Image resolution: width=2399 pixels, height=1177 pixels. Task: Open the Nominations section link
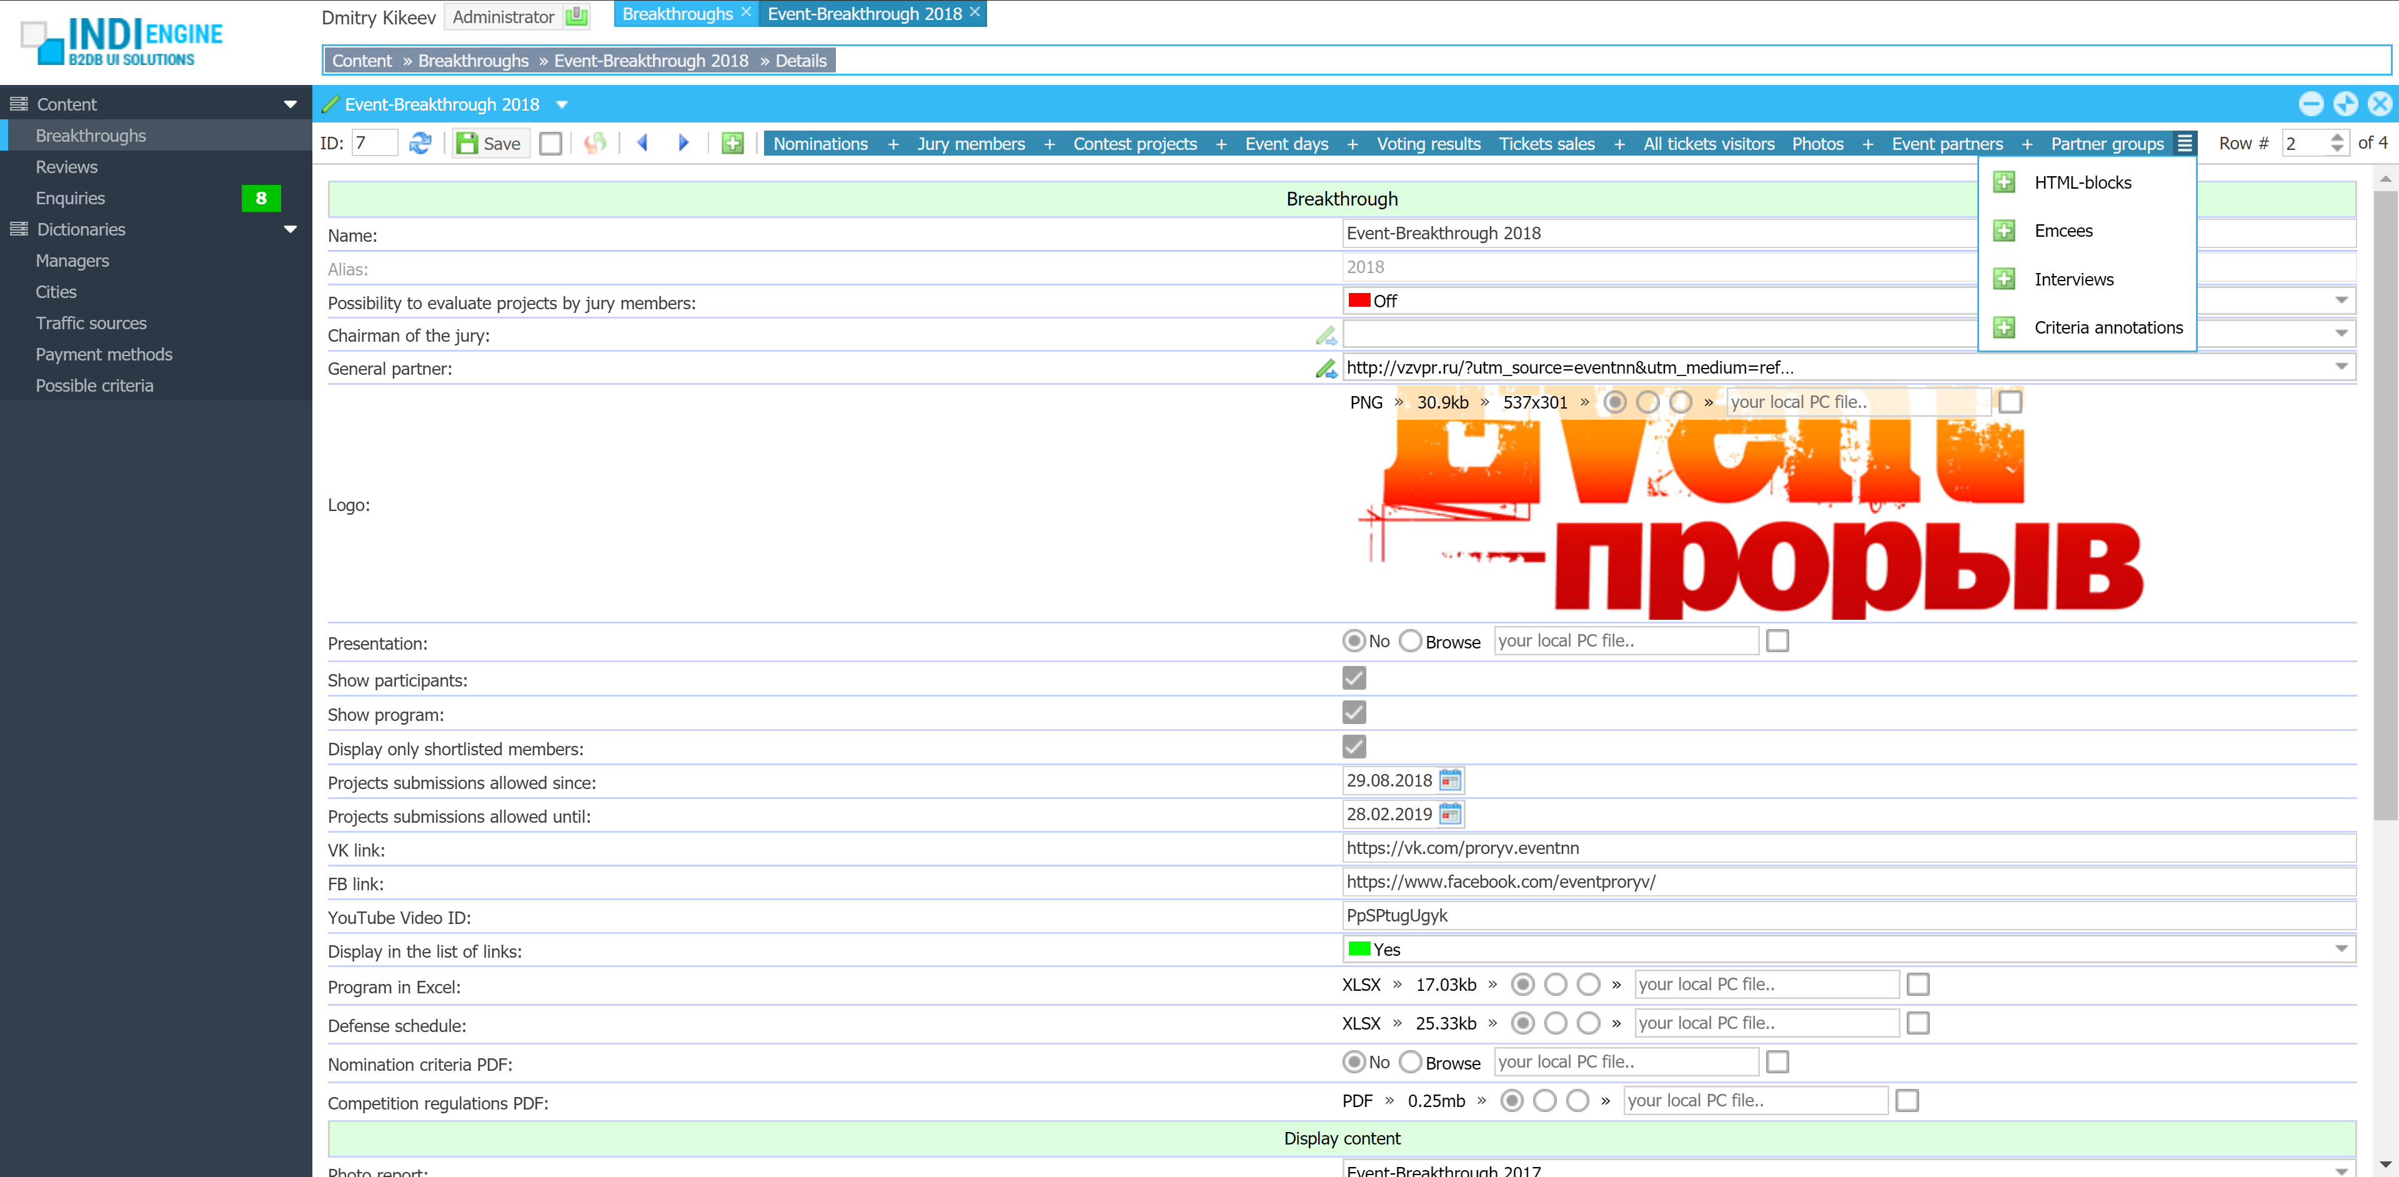click(820, 144)
